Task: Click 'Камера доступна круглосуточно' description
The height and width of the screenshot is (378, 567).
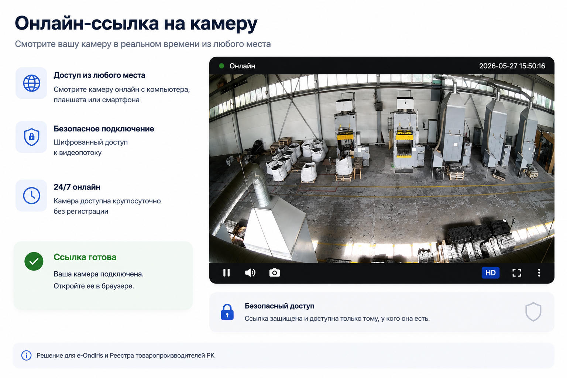Action: [107, 201]
